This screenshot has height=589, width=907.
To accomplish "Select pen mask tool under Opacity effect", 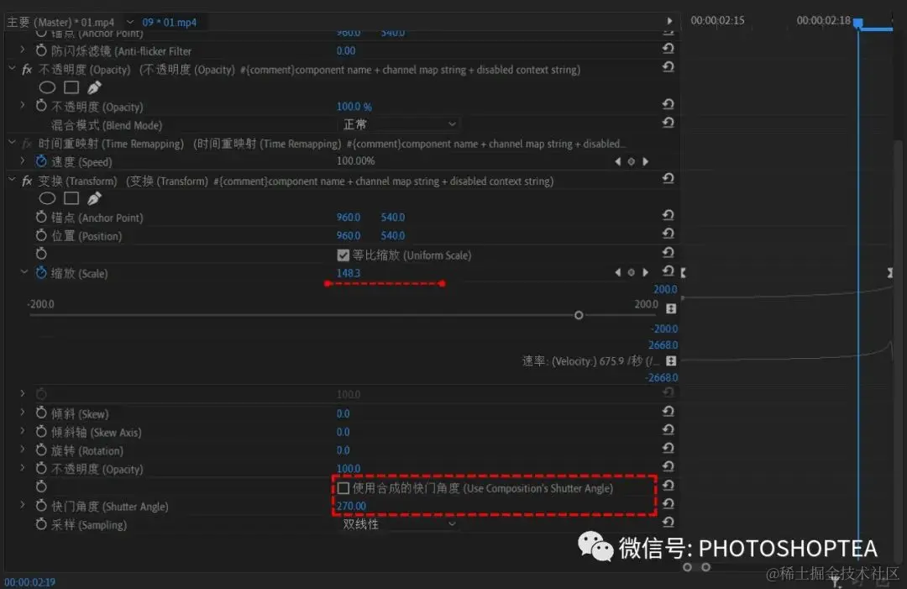I will tap(94, 87).
